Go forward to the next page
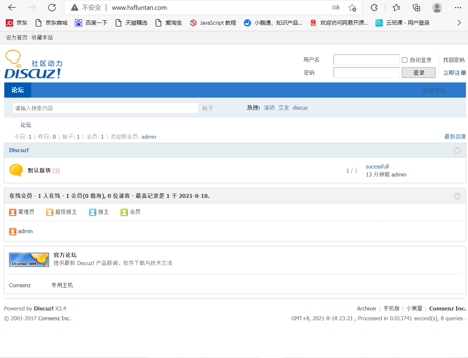Viewport: 468px width, 358px height. pyautogui.click(x=32, y=8)
